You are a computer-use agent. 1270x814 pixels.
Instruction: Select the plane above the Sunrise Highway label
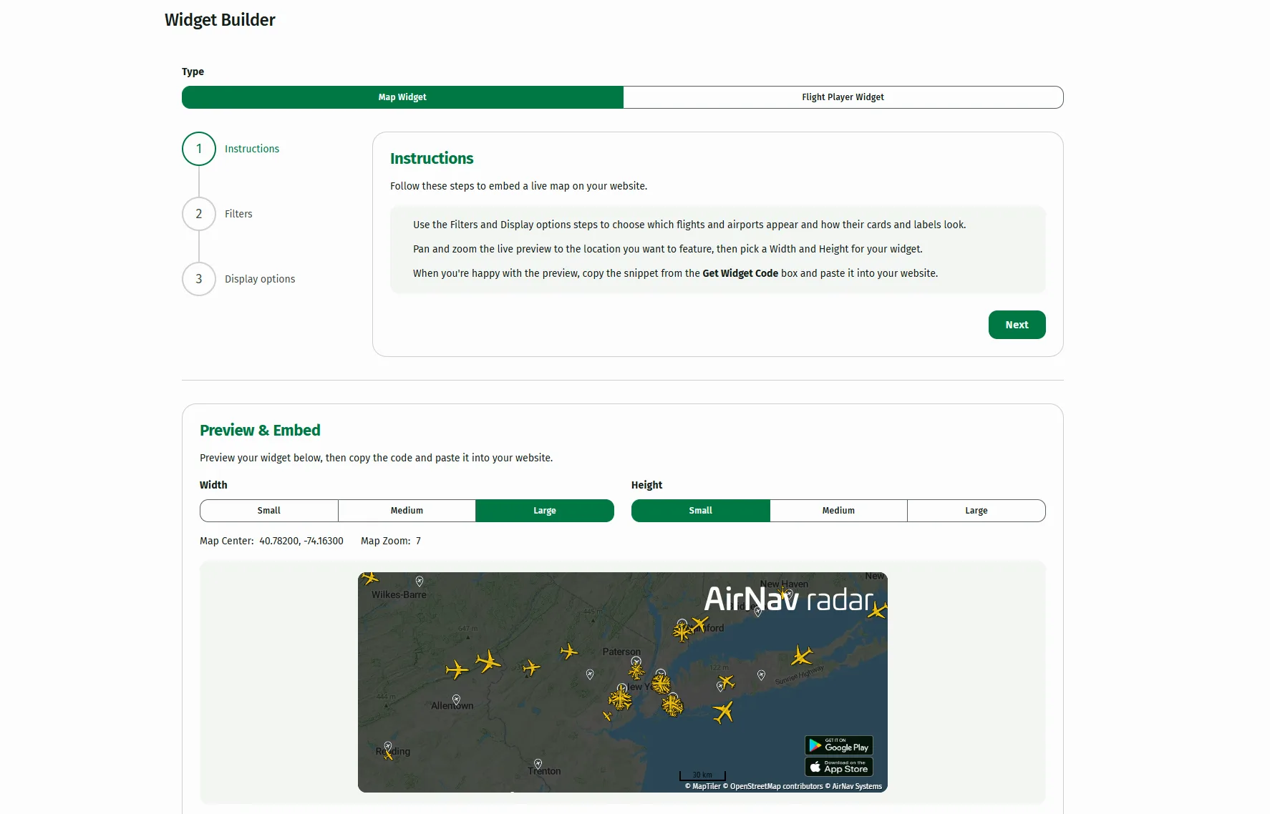pyautogui.click(x=802, y=654)
